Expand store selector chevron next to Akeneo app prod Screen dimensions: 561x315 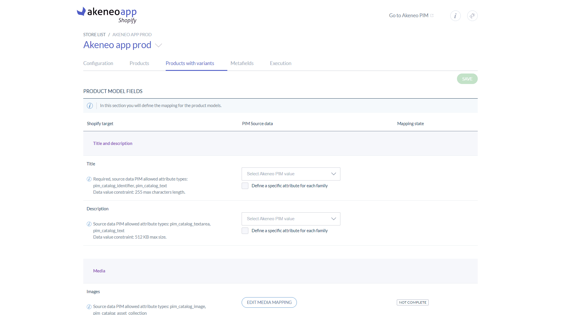click(x=158, y=45)
